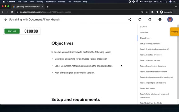This screenshot has width=179, height=112.
Task: Jump to Overview in outline
Action: [144, 32]
